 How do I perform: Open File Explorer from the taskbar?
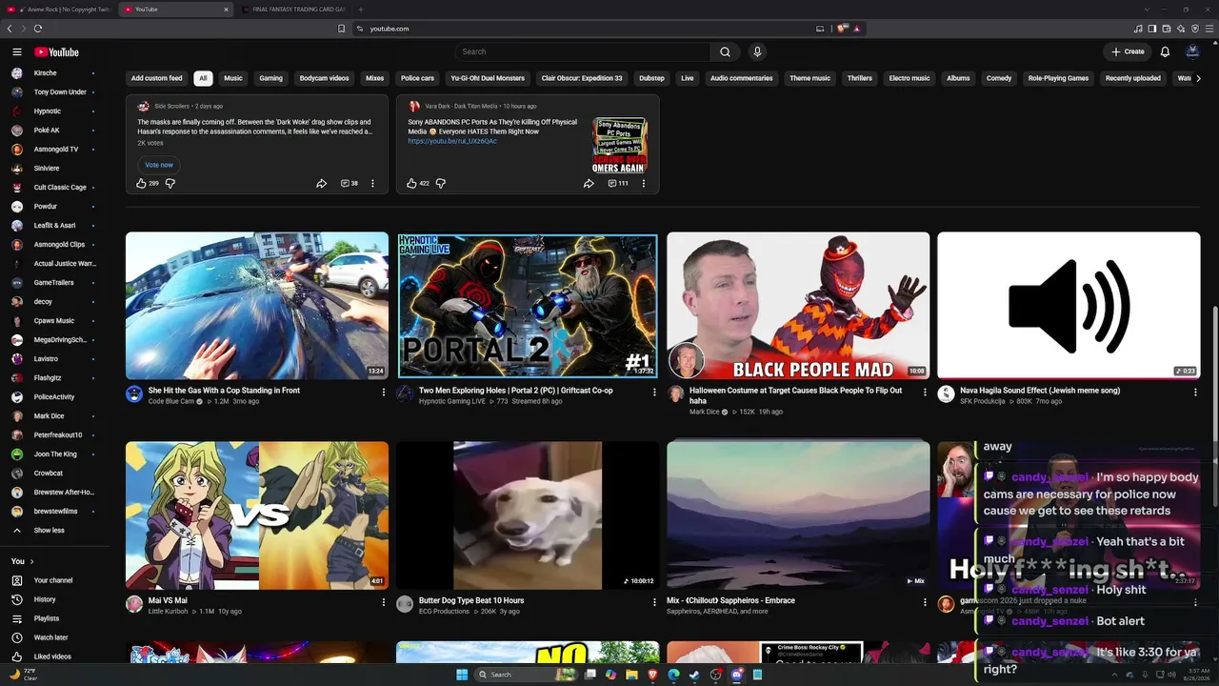coord(631,675)
